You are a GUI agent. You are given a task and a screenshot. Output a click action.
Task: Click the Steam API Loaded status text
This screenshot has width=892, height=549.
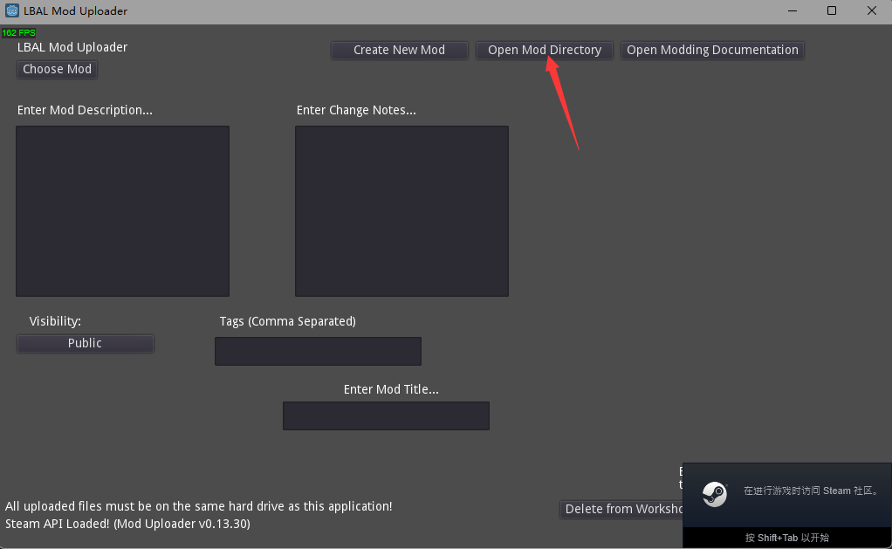point(127,524)
